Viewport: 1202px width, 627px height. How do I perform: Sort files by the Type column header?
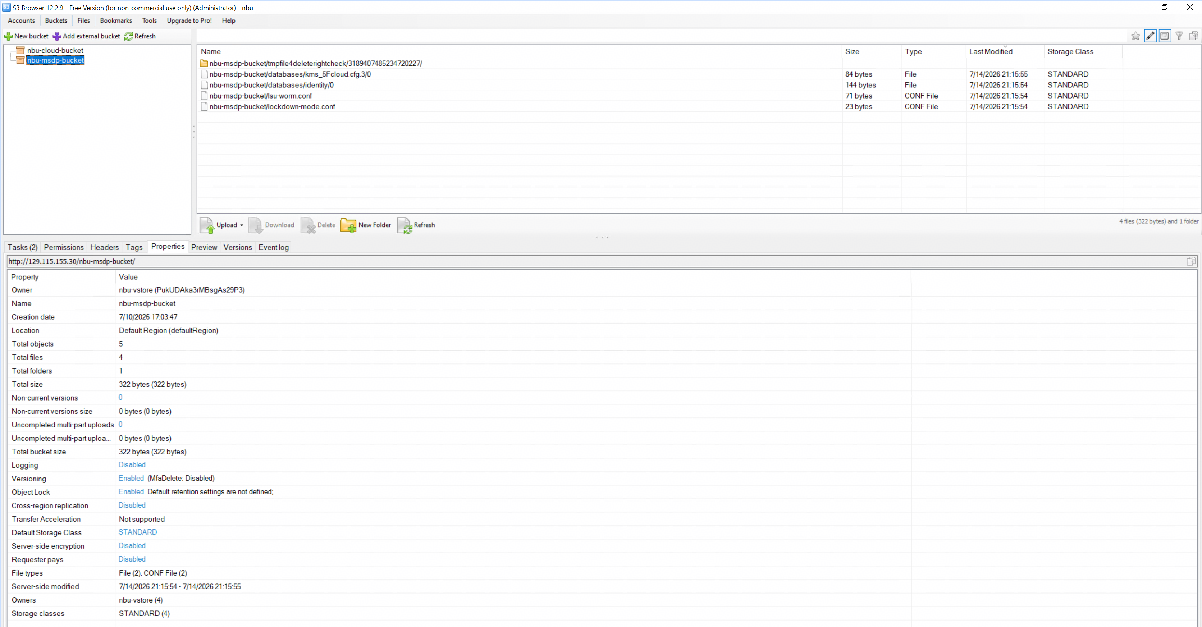[x=934, y=52]
